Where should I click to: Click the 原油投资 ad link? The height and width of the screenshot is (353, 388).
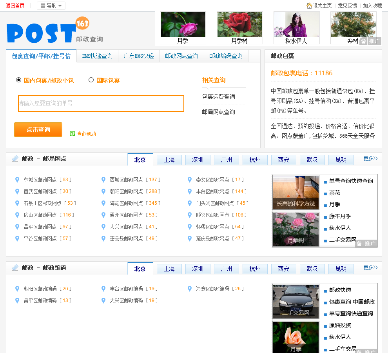click(340, 325)
